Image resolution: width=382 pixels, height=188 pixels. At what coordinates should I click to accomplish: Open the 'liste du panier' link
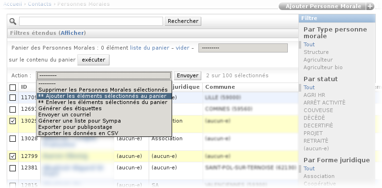coord(150,48)
